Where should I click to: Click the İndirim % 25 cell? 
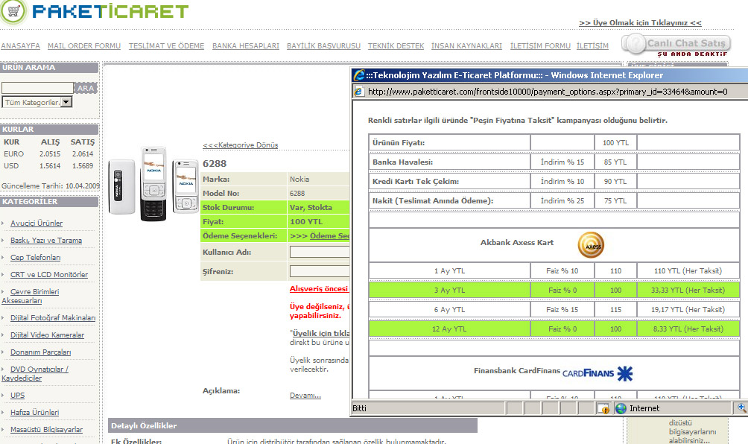(x=562, y=201)
